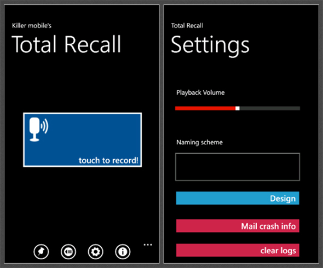Tap the 'touch to record!' text
Image resolution: width=323 pixels, height=268 pixels.
coord(108,160)
